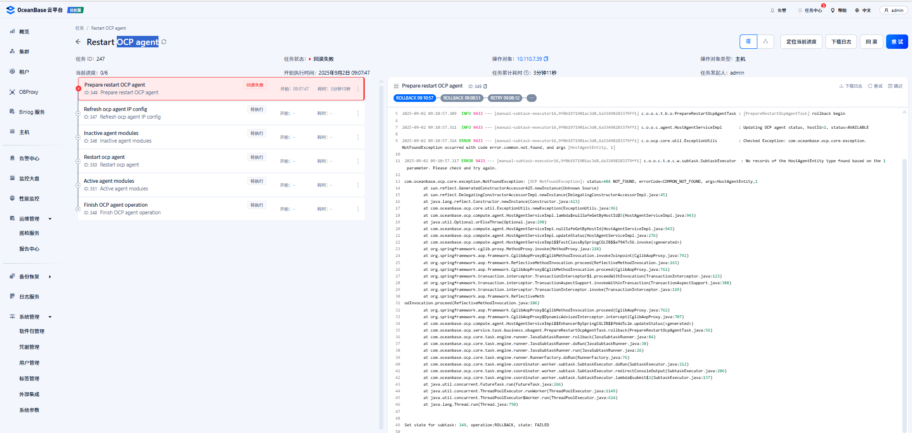Click the OceanBase cloud platform logo
This screenshot has width=912, height=433.
click(34, 10)
